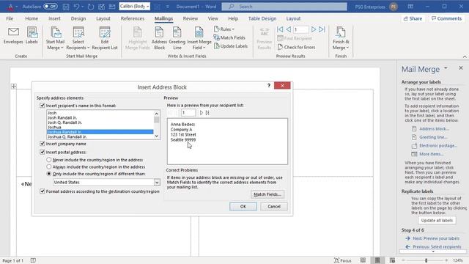Image resolution: width=469 pixels, height=264 pixels.
Task: Click Electronic postage link in pane
Action: point(438,145)
